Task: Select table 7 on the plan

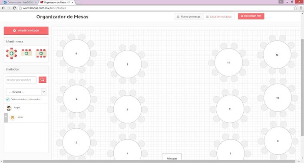Action: click(x=230, y=150)
